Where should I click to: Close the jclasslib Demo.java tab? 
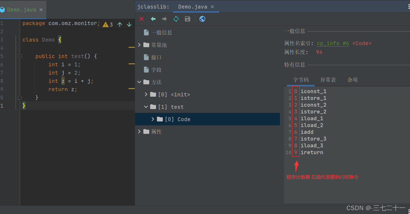212,7
